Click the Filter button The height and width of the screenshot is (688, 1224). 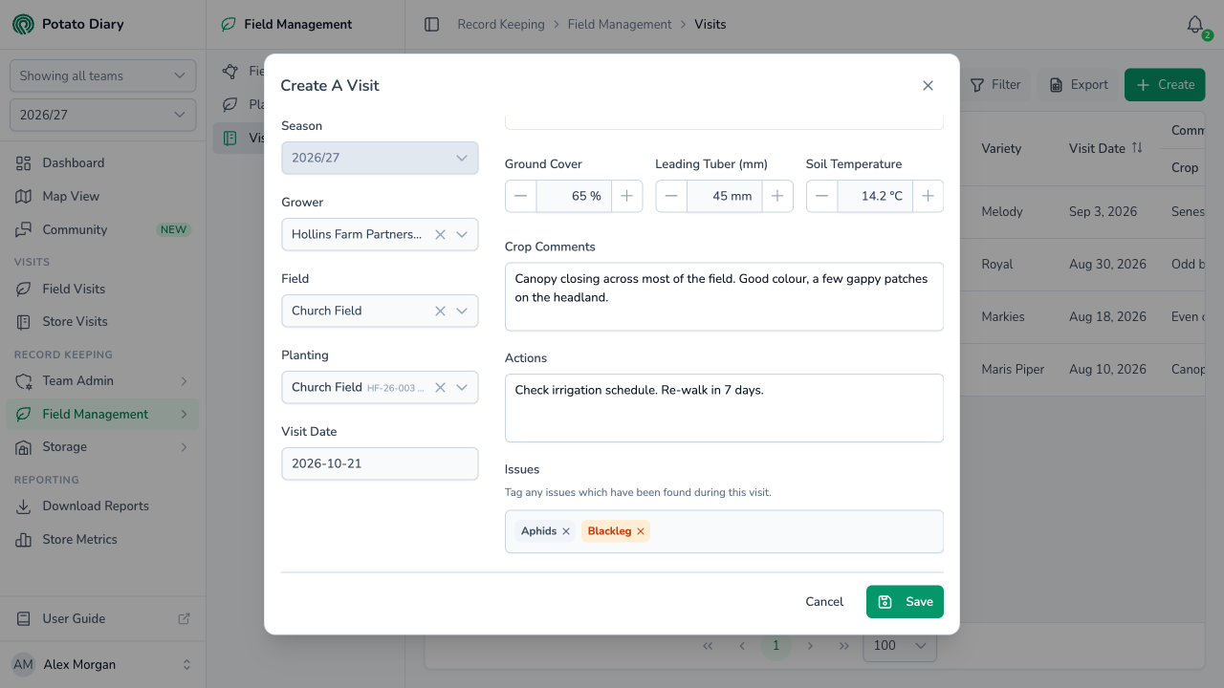tap(995, 85)
